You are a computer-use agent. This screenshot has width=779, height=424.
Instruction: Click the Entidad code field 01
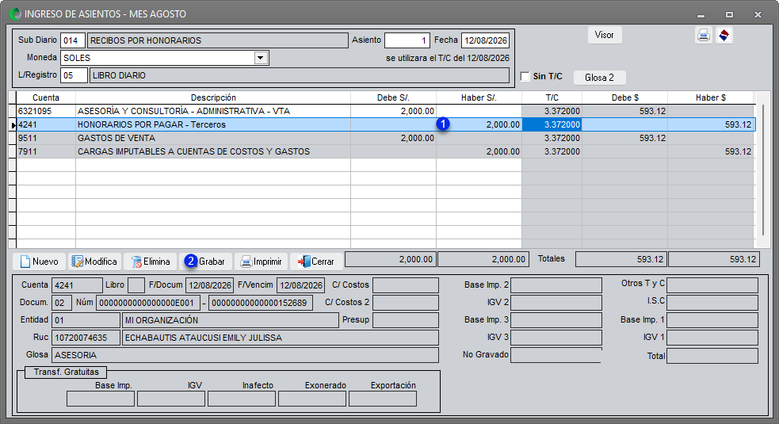(x=86, y=320)
